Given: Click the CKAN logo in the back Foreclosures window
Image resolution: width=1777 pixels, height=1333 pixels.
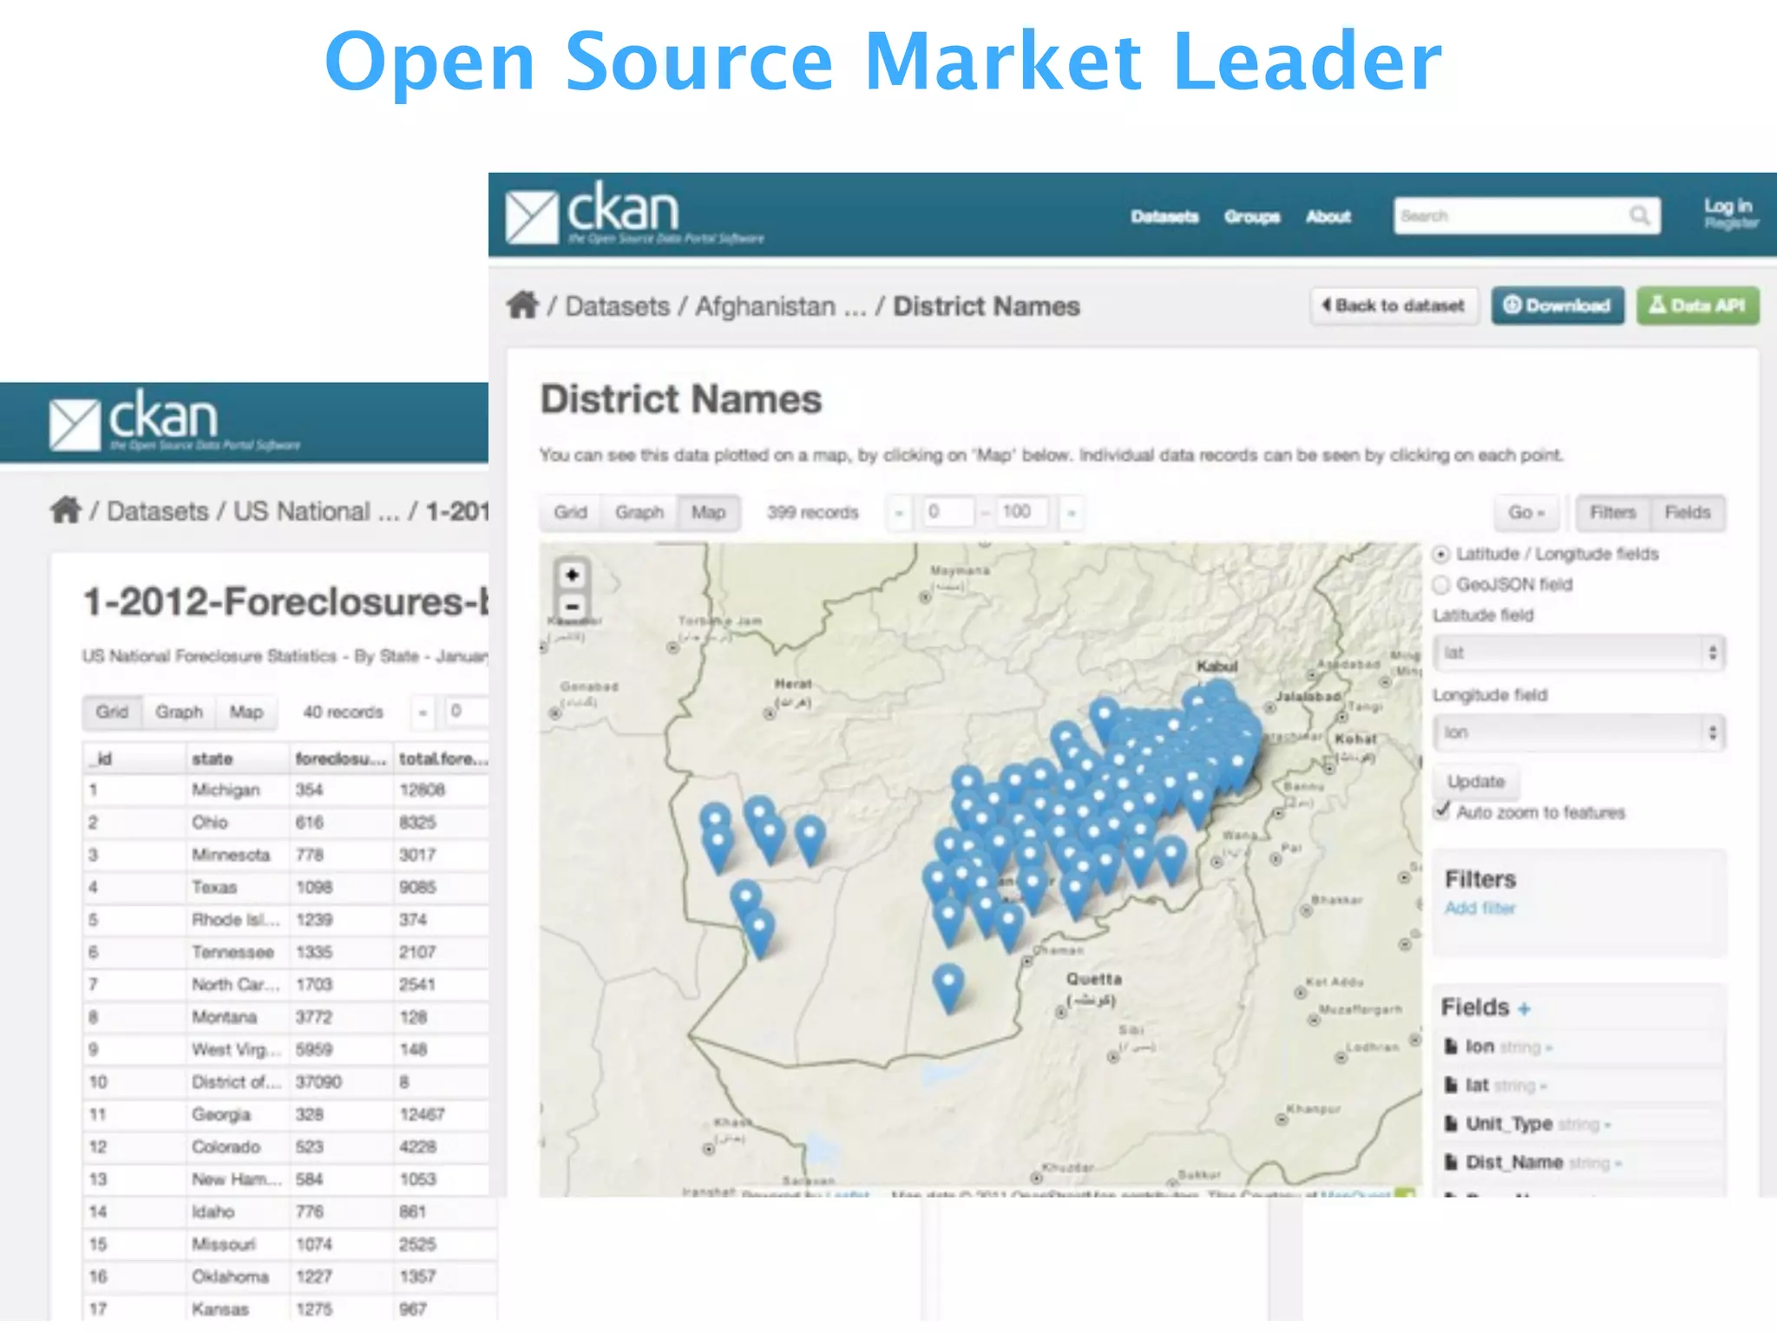Looking at the screenshot, I should click(x=174, y=420).
